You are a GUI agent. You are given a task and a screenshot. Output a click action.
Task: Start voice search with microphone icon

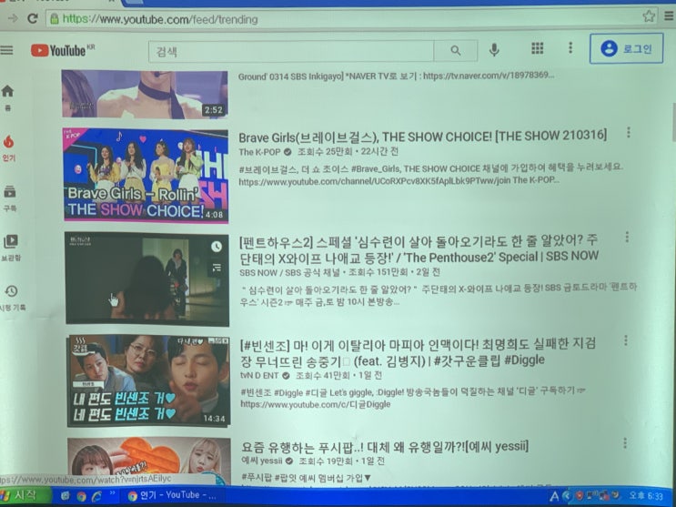[494, 50]
